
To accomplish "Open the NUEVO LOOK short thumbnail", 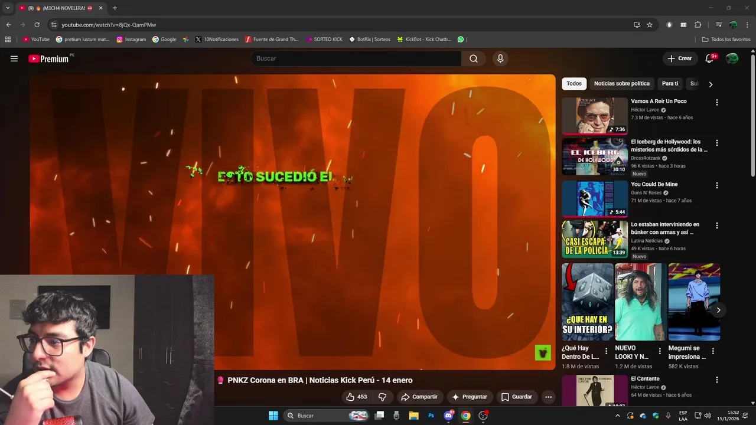I will 640,302.
